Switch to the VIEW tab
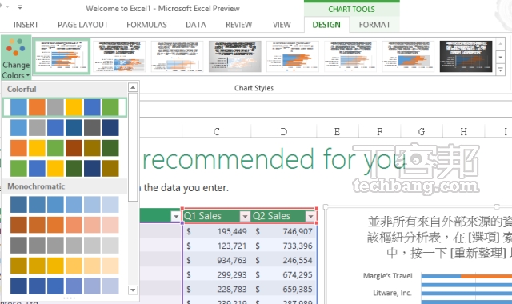 282,25
